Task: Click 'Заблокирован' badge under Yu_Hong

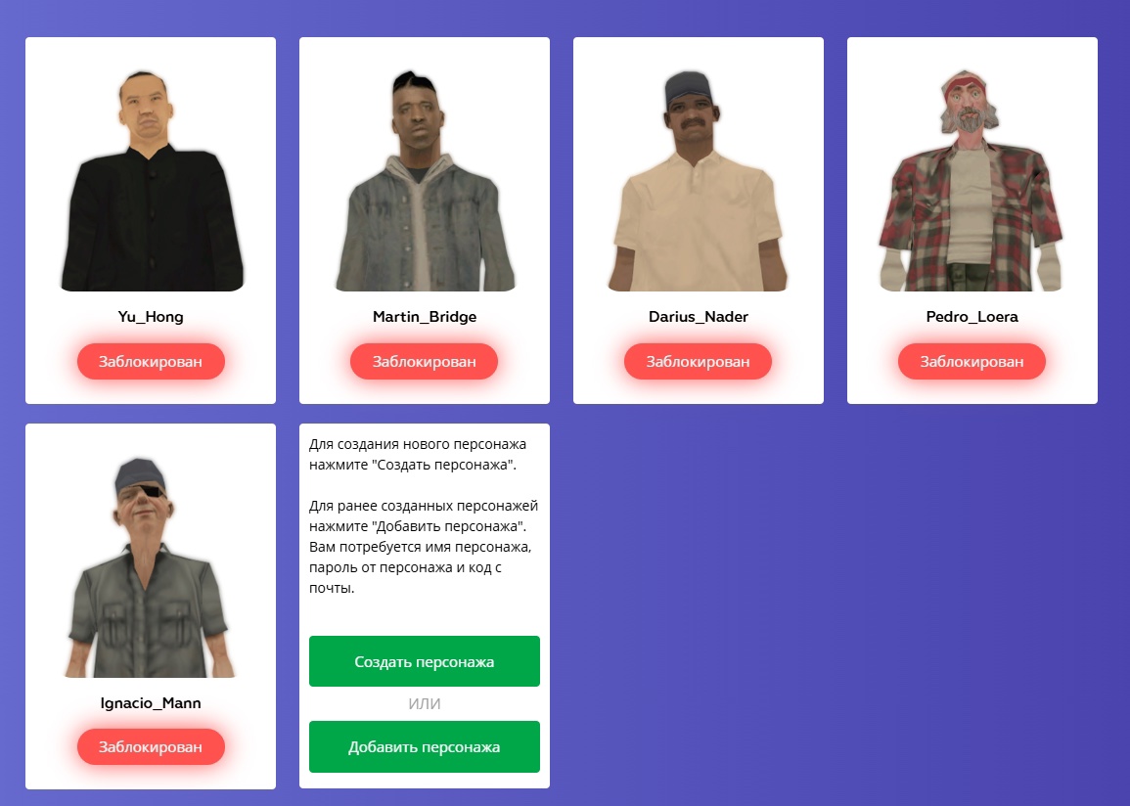Action: coord(151,362)
